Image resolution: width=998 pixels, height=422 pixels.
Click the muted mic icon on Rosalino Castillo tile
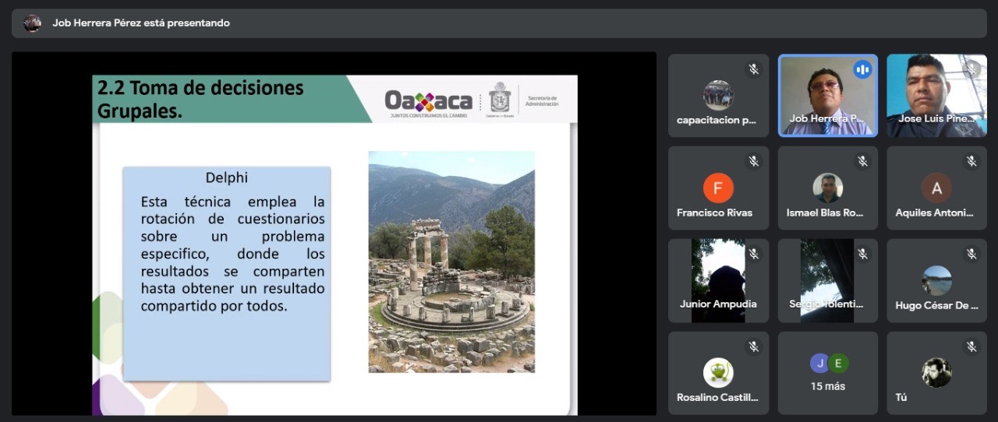(753, 346)
